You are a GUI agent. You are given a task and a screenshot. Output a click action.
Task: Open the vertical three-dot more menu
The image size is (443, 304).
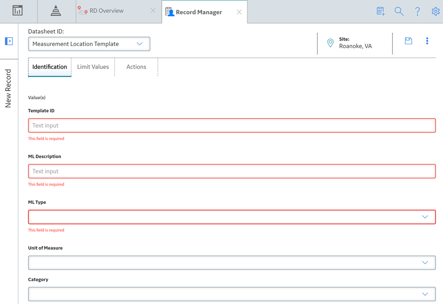tap(427, 41)
